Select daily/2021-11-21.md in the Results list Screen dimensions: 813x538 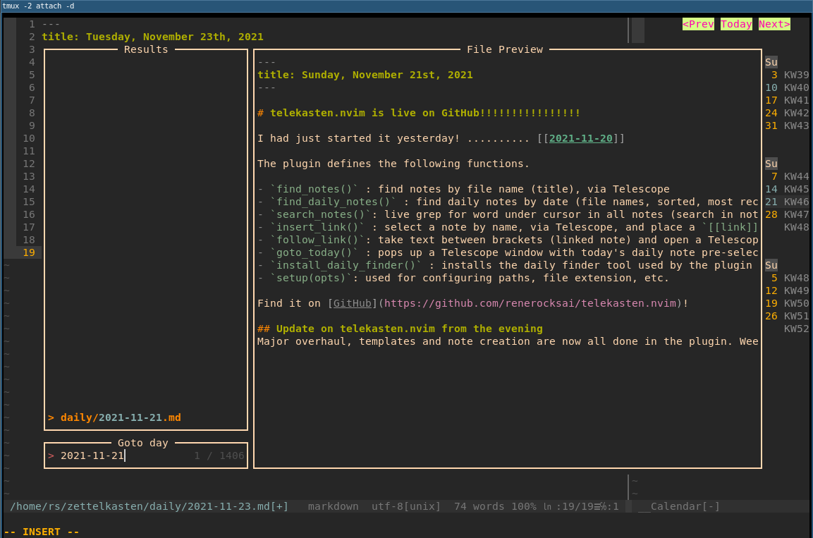pos(121,417)
